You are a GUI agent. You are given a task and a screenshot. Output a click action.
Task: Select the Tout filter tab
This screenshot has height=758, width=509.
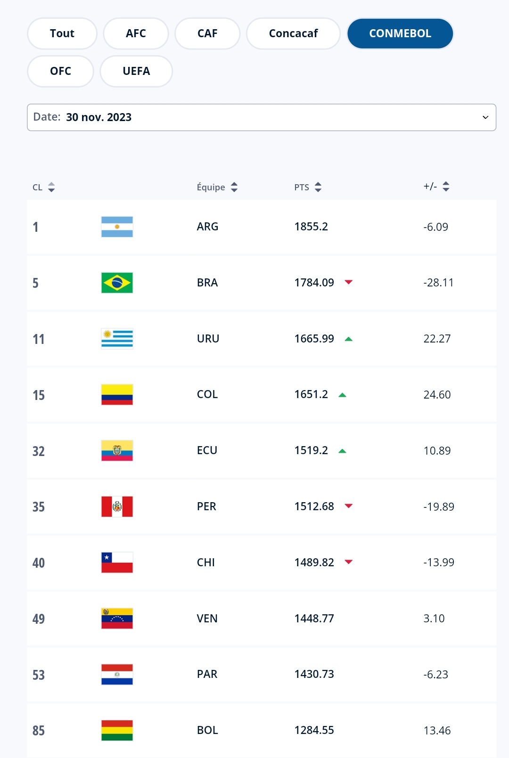click(62, 33)
